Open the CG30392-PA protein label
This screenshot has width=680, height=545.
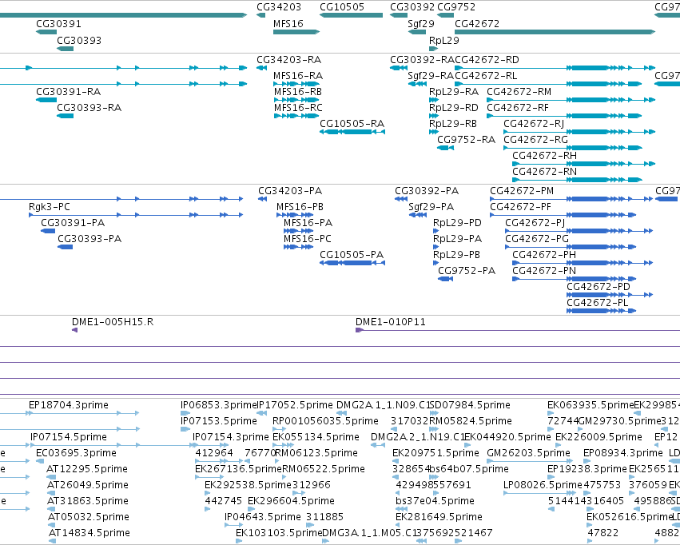pos(427,191)
